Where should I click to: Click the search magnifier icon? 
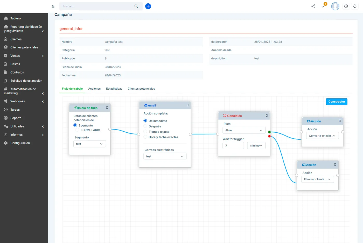pos(136,6)
